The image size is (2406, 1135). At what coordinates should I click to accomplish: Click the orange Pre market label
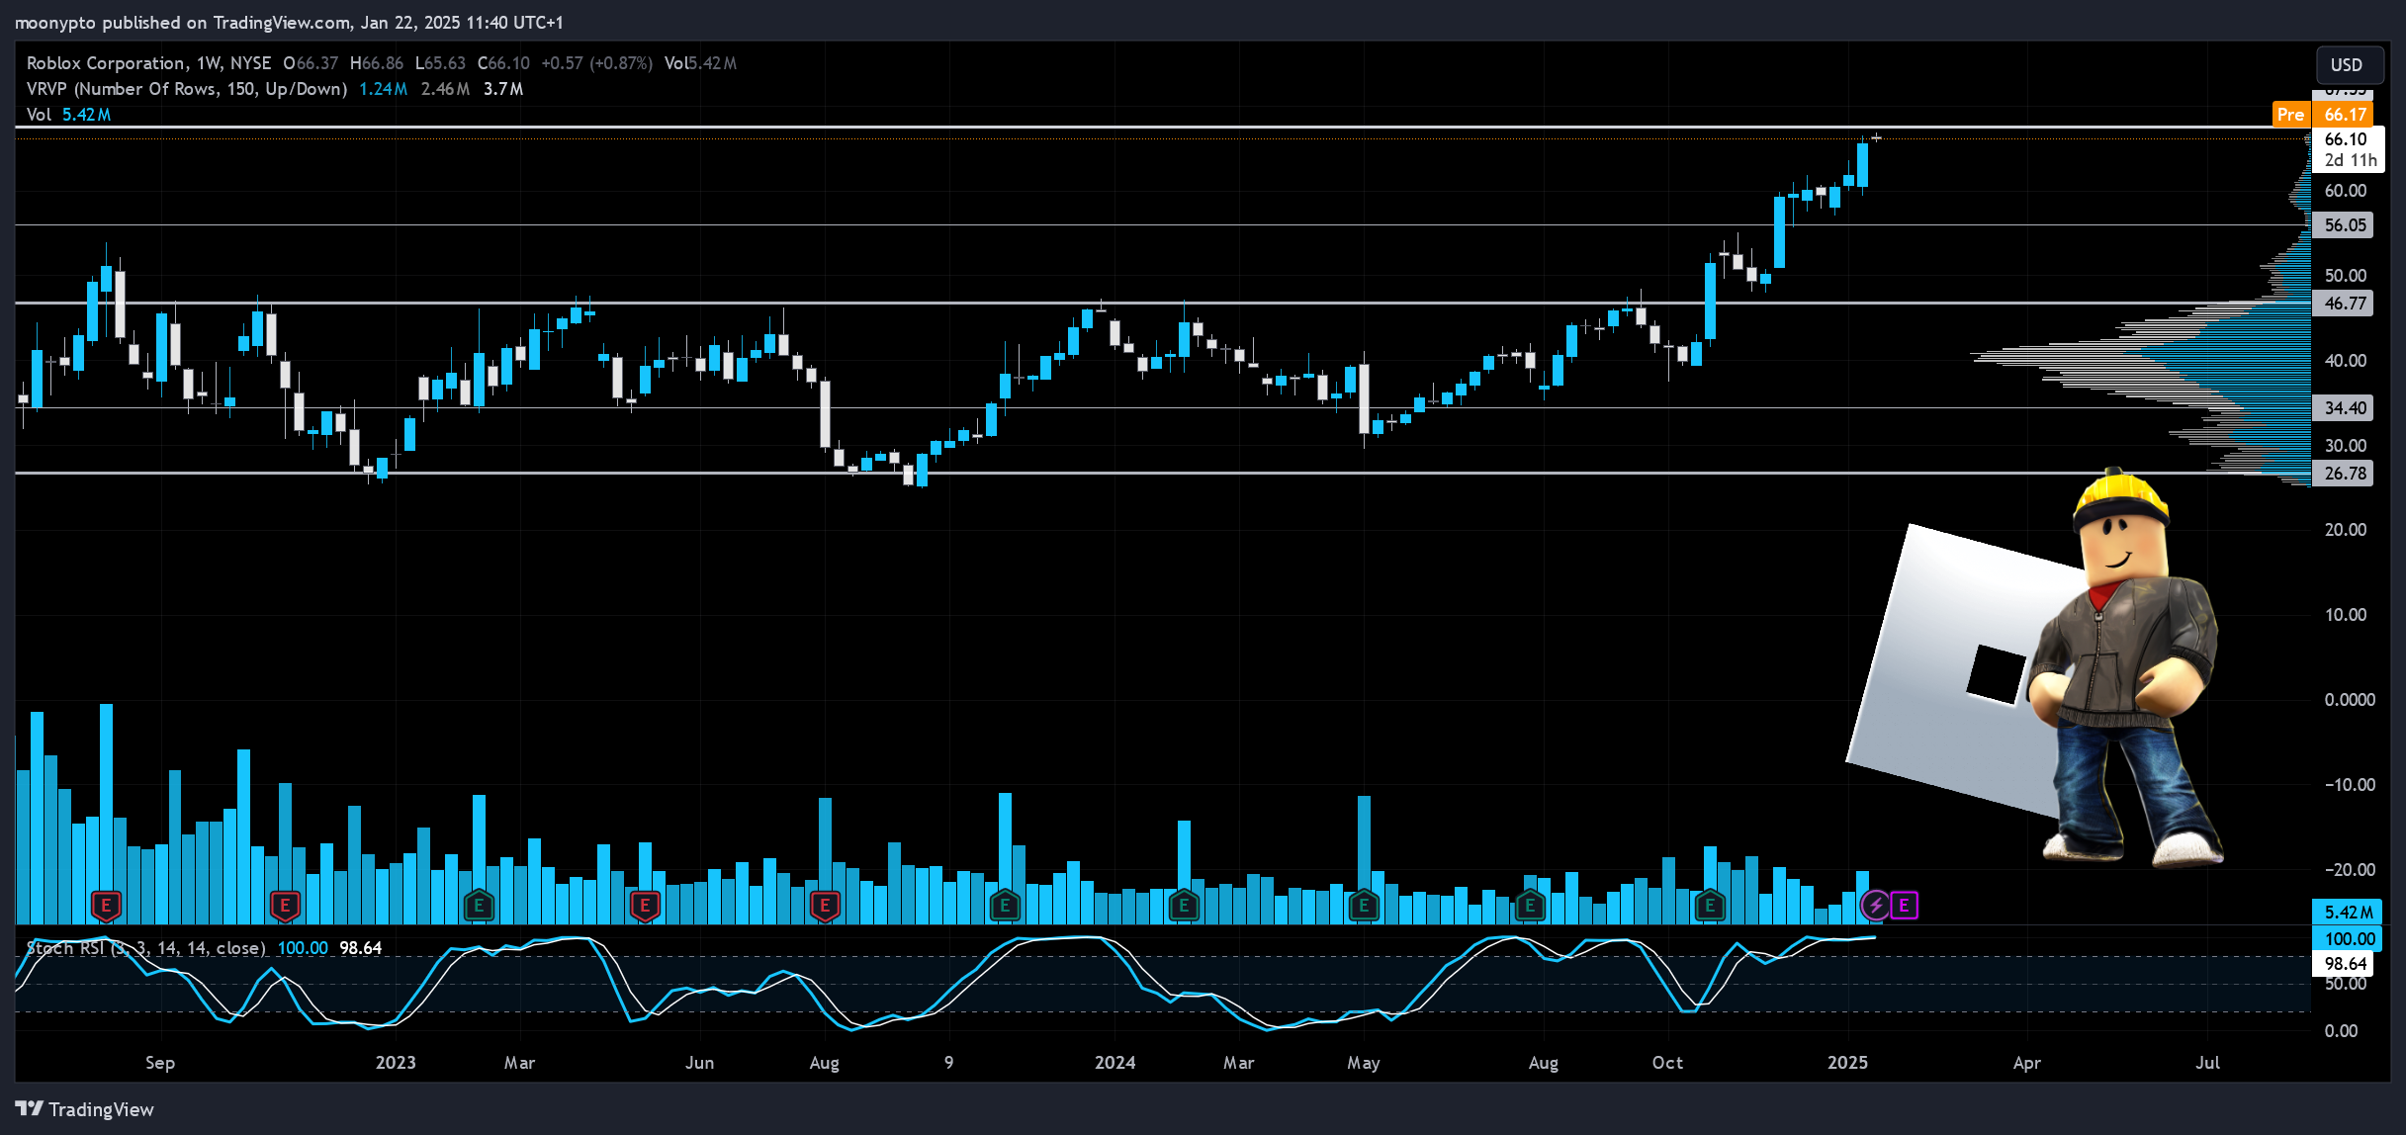click(2290, 115)
